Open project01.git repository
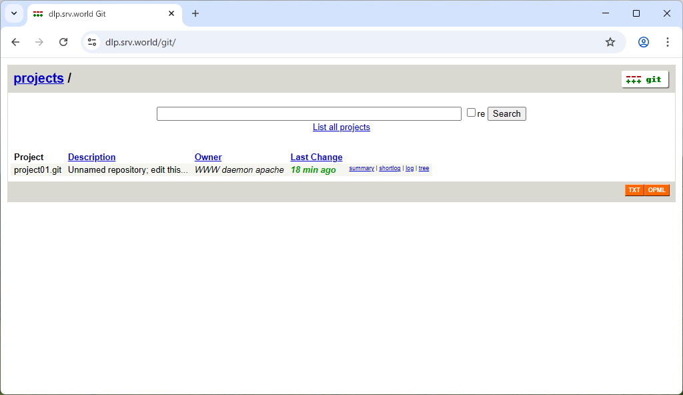The image size is (683, 395). [x=38, y=170]
